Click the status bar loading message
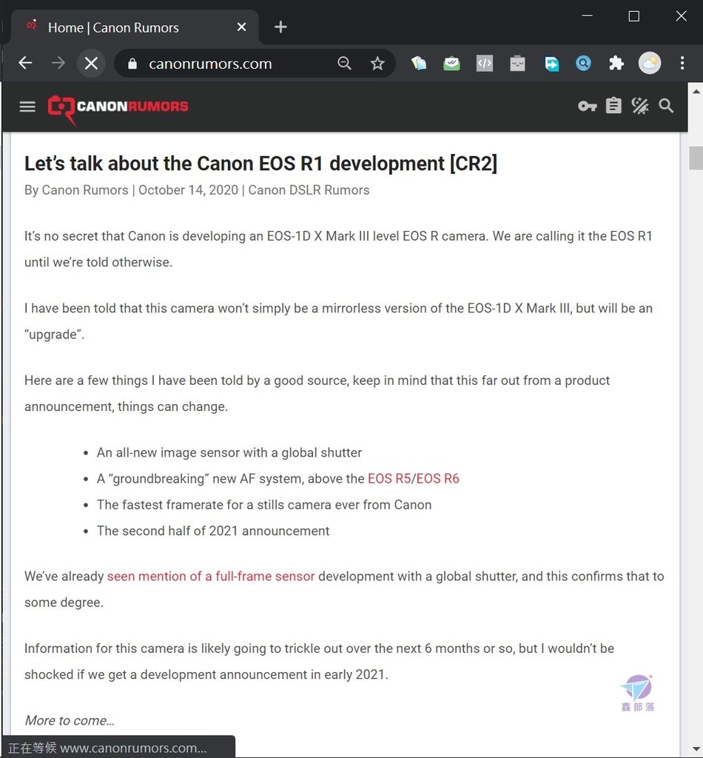 coord(118,748)
